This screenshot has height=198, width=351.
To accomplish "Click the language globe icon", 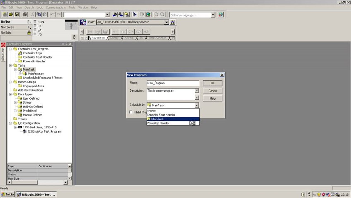I will [x=220, y=15].
